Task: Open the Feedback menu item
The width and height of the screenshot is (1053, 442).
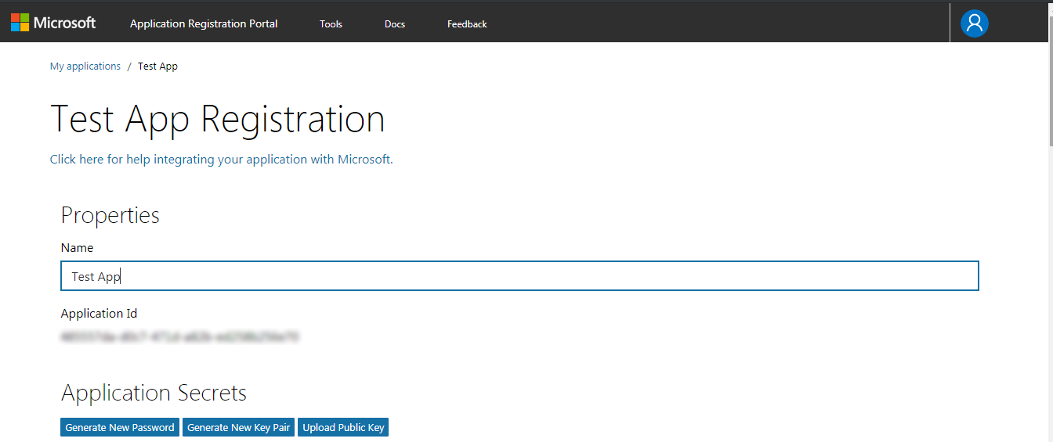Action: click(467, 24)
